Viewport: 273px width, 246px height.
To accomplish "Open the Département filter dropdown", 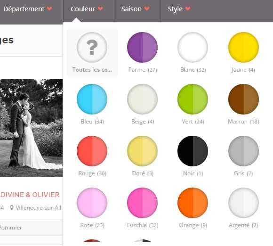I will pyautogui.click(x=28, y=9).
